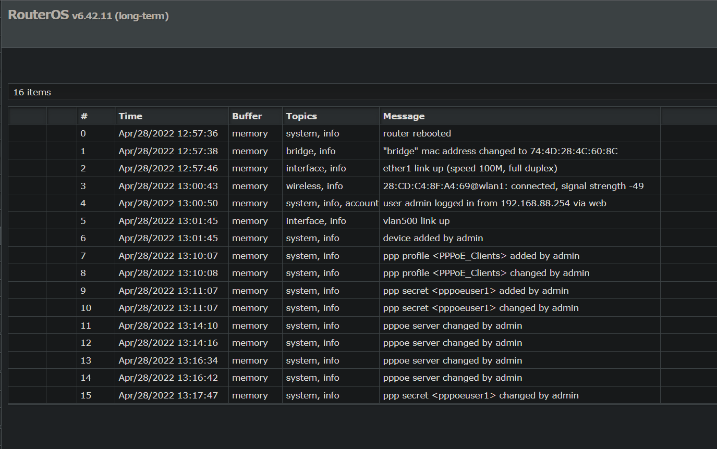Click row number 15 cell

click(x=96, y=395)
